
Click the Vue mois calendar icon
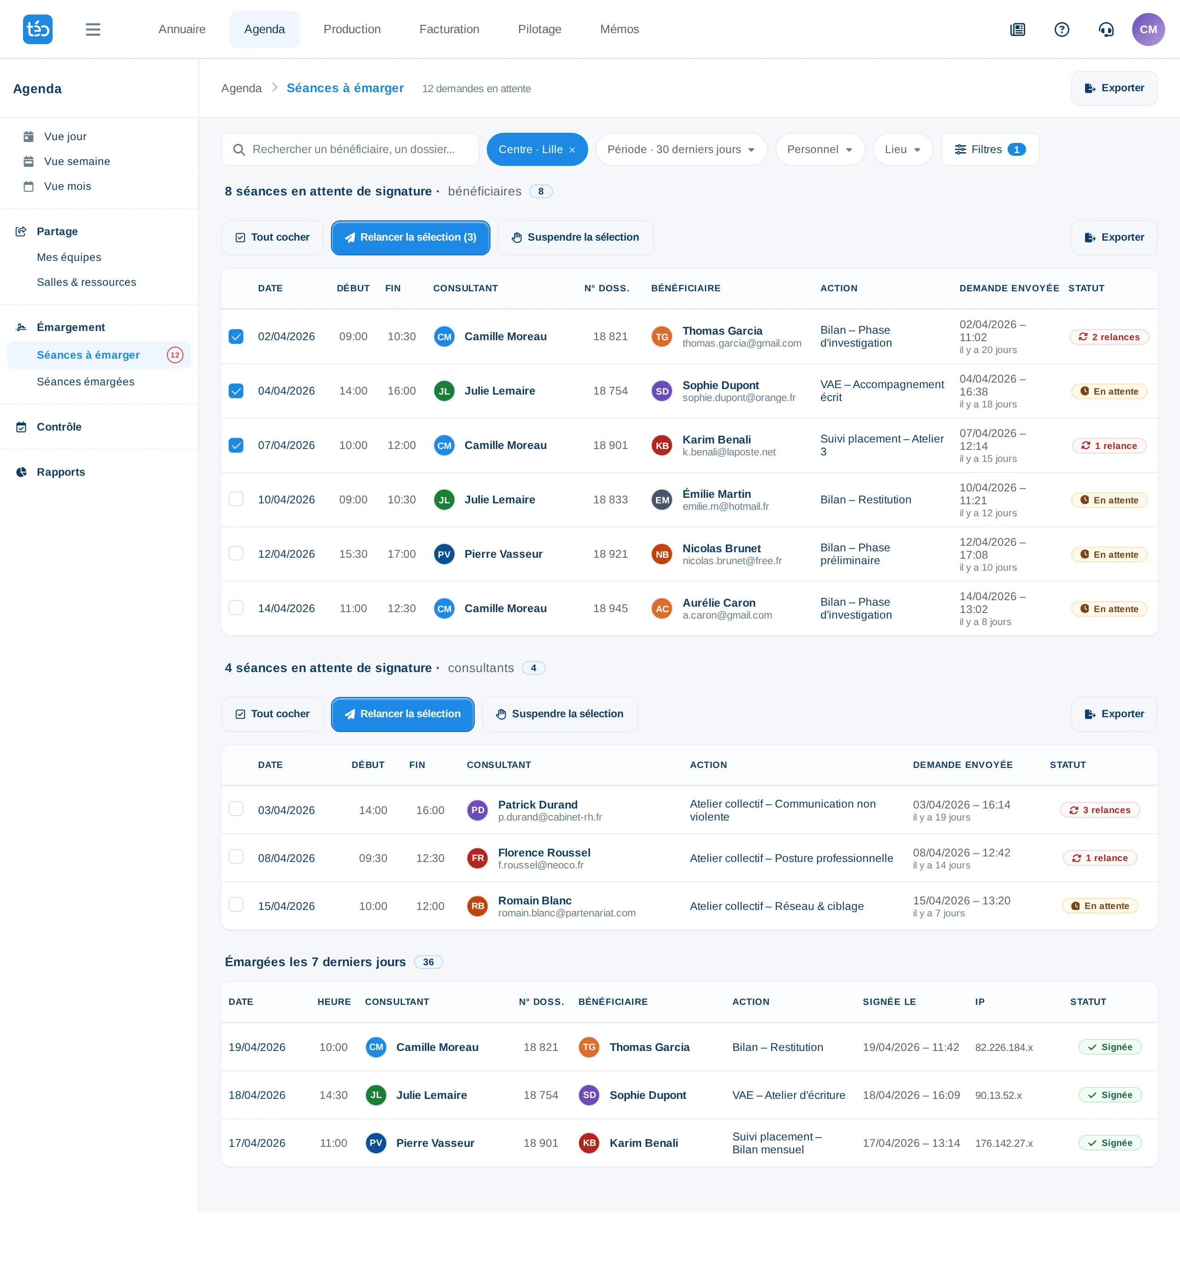[x=29, y=186]
